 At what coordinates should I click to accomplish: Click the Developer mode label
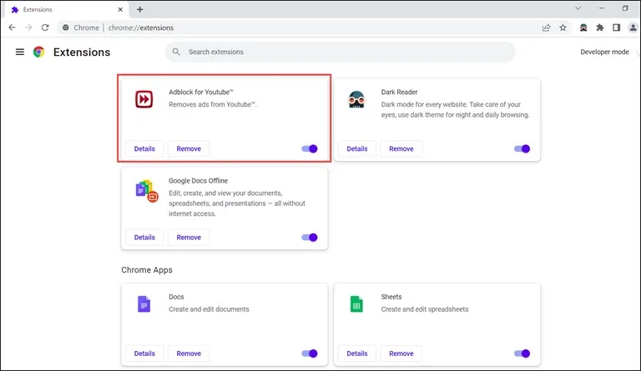pyautogui.click(x=604, y=52)
